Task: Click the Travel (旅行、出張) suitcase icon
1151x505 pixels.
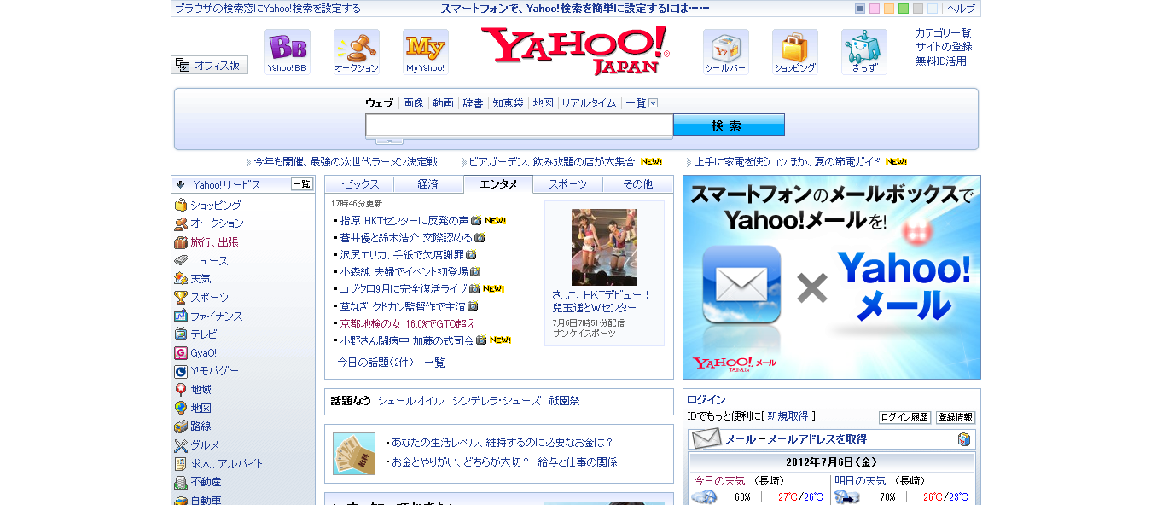Action: tap(181, 242)
